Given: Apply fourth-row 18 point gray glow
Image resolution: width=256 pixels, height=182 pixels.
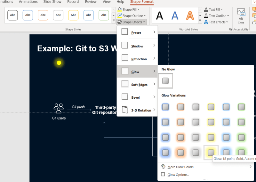Looking at the screenshot, I should point(196,153).
